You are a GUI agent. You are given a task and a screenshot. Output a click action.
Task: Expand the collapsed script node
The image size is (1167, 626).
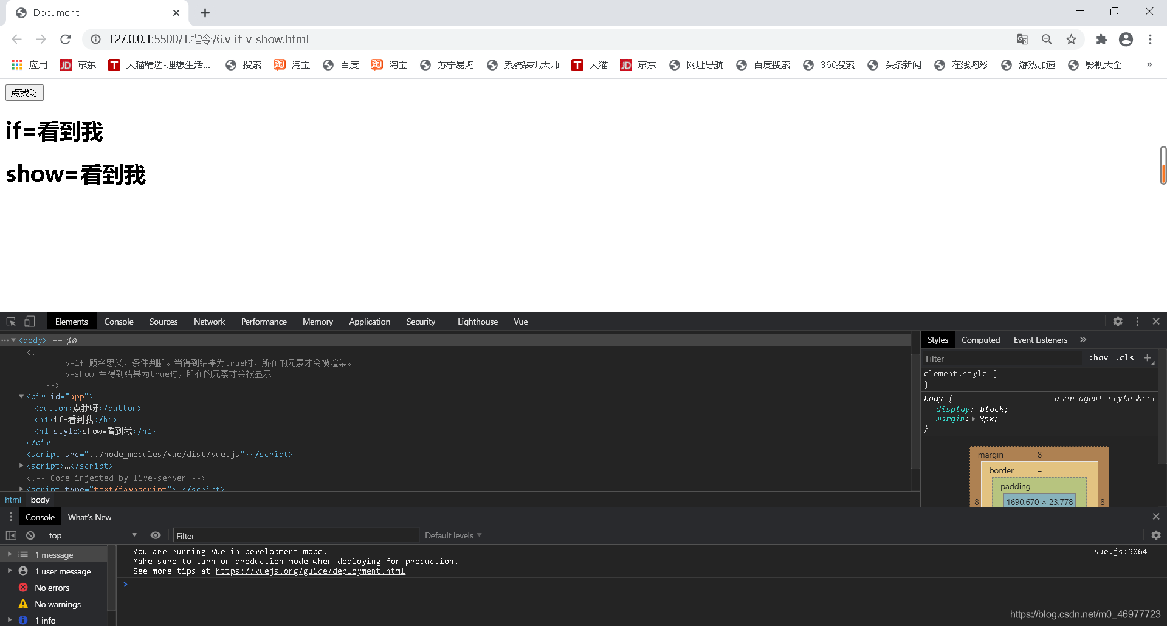[21, 466]
